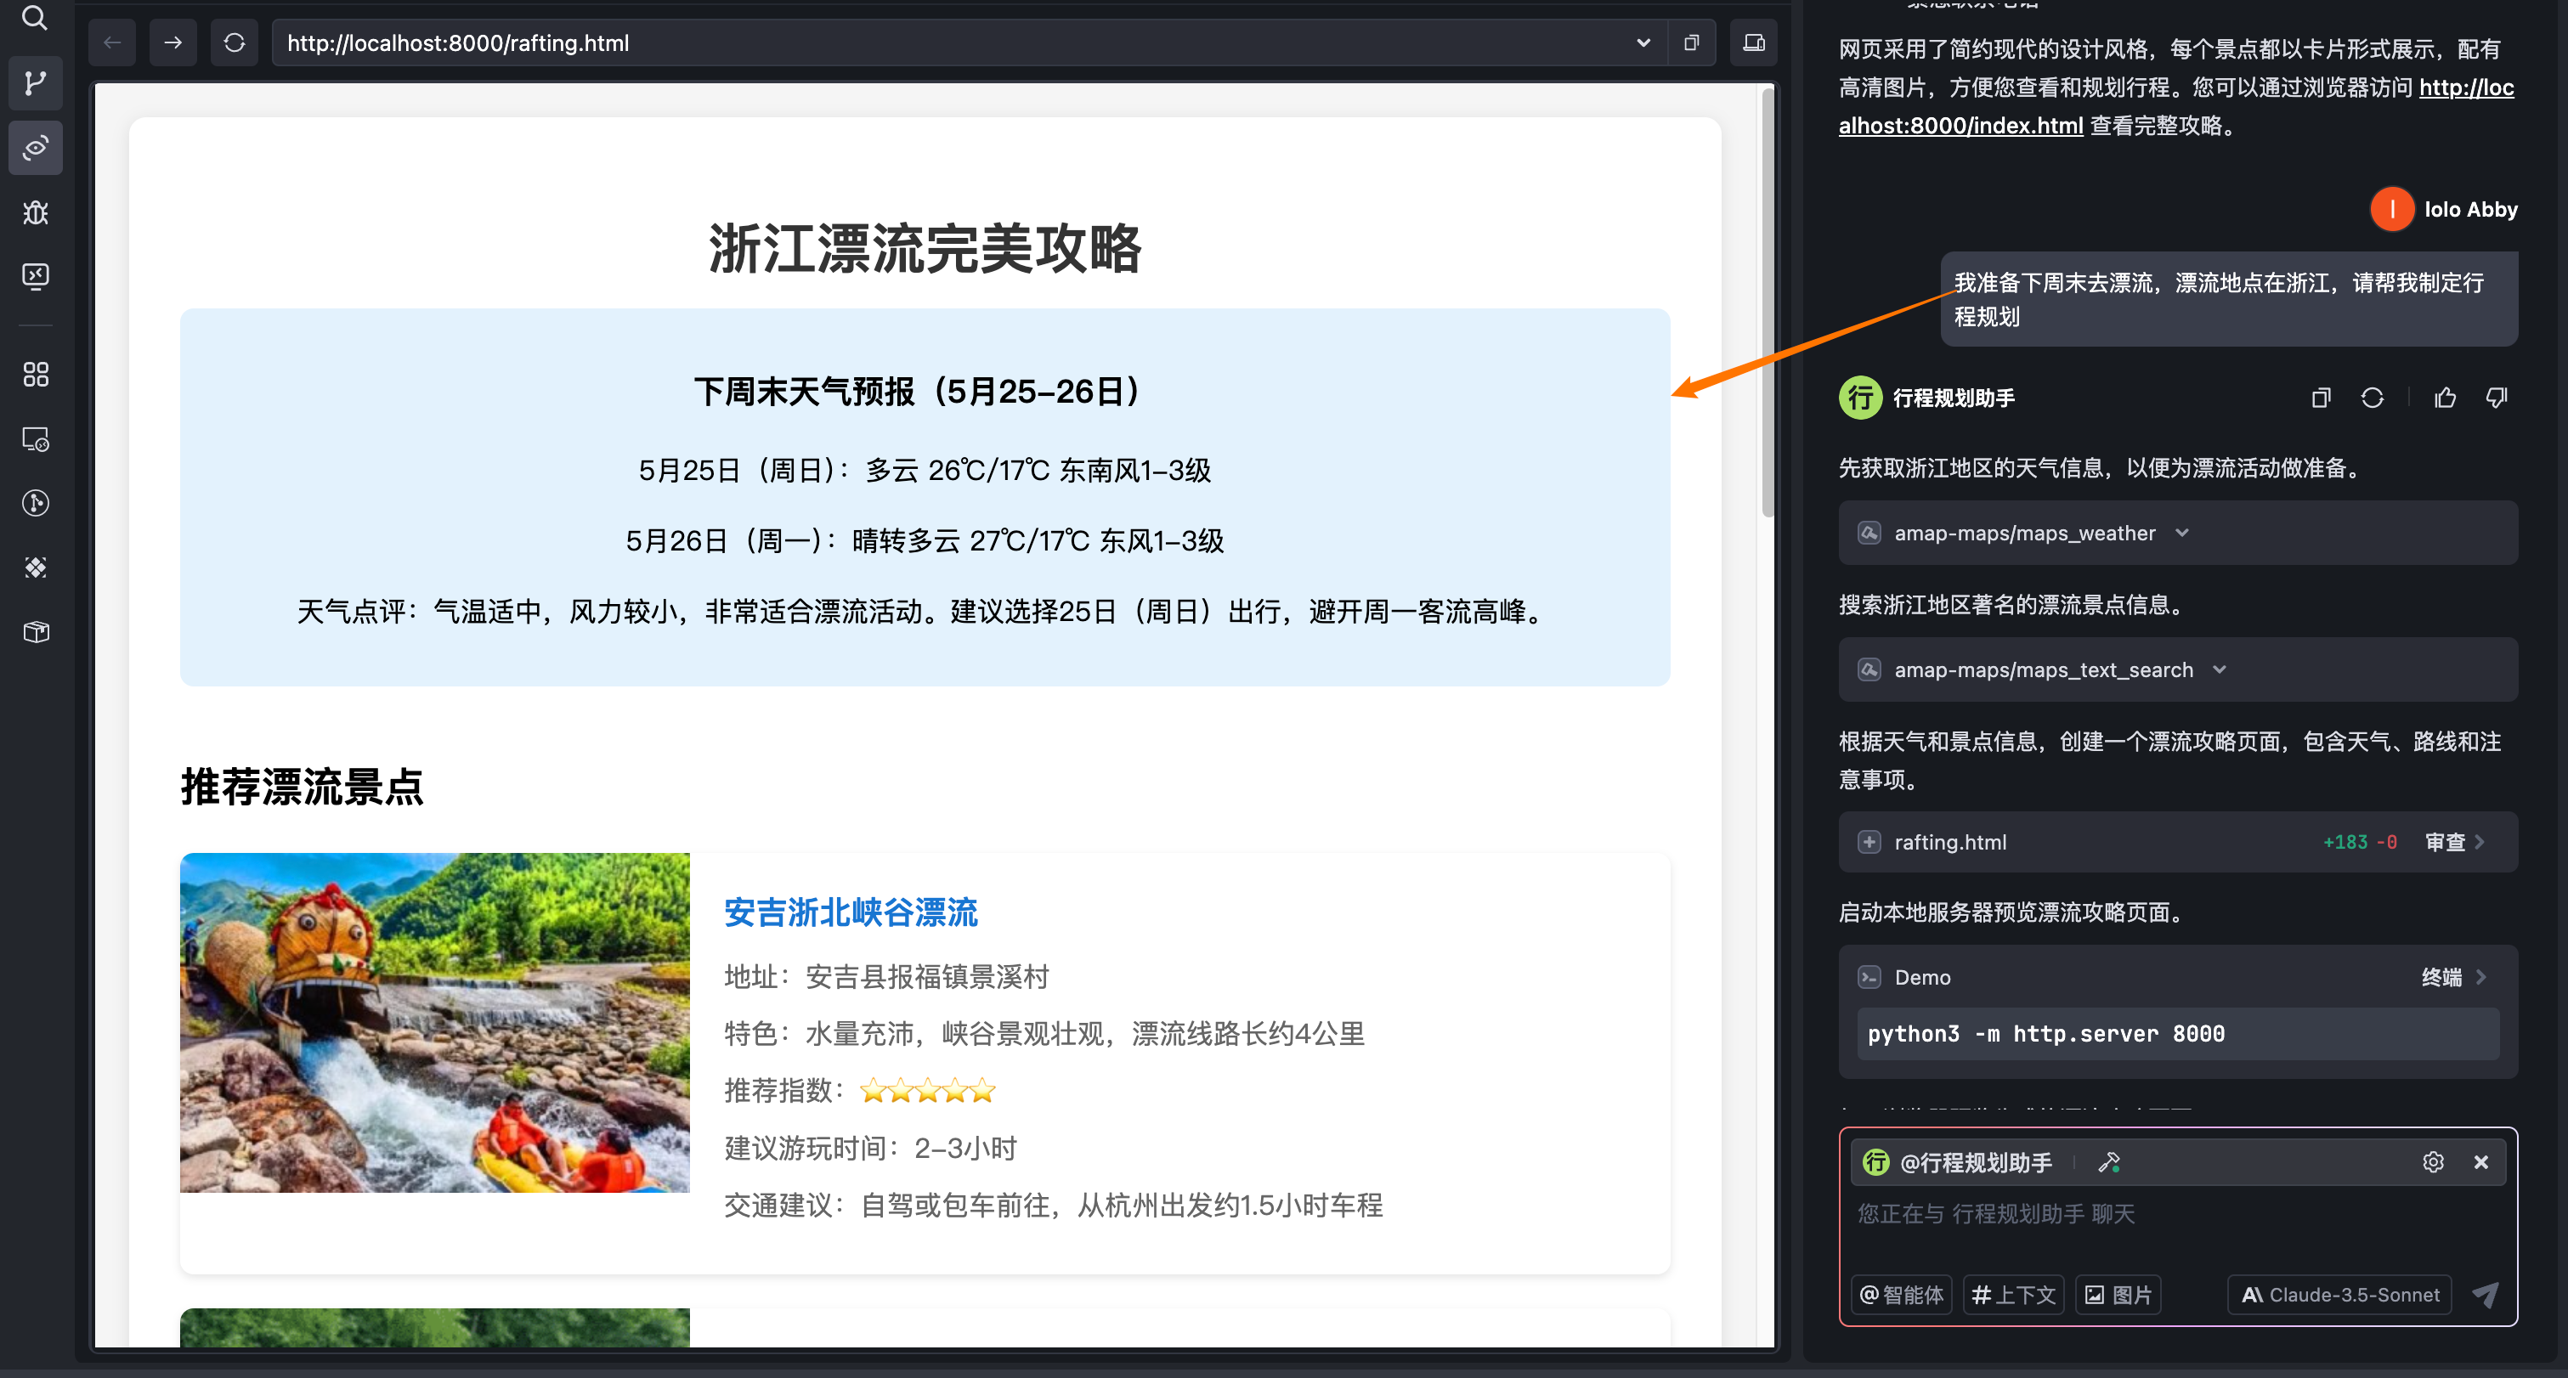
Task: Give thumbs down to response
Action: pyautogui.click(x=2497, y=398)
